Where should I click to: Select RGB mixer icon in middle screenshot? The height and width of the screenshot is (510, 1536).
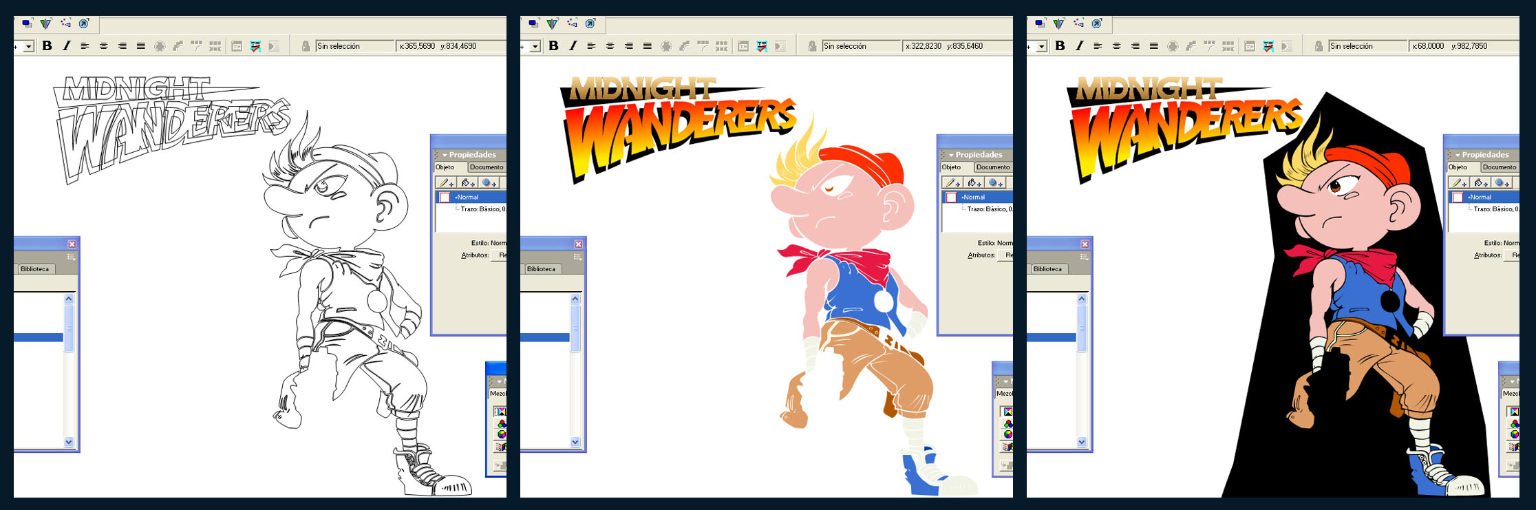[x=1007, y=423]
